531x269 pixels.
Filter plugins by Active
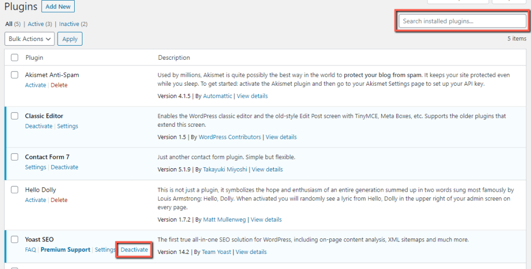click(36, 24)
